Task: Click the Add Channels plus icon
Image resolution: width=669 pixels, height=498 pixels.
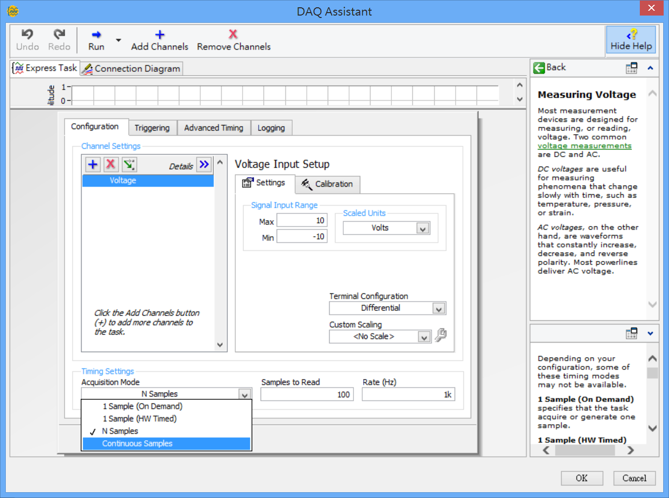Action: click(159, 34)
